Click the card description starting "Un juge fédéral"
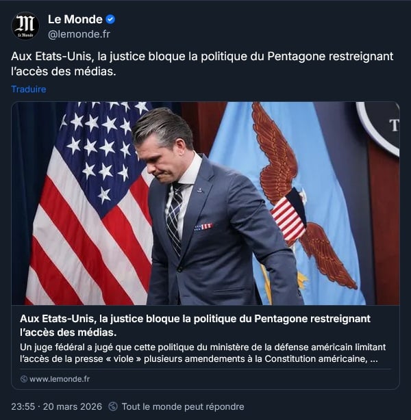The height and width of the screenshot is (420, 411). click(203, 353)
